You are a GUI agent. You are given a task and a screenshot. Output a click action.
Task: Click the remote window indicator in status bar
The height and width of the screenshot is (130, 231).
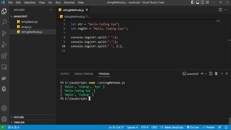pos(3,127)
